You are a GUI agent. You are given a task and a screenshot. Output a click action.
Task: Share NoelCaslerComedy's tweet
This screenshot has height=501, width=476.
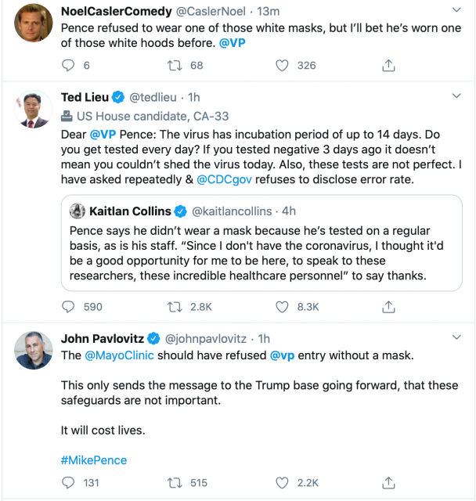click(x=388, y=66)
